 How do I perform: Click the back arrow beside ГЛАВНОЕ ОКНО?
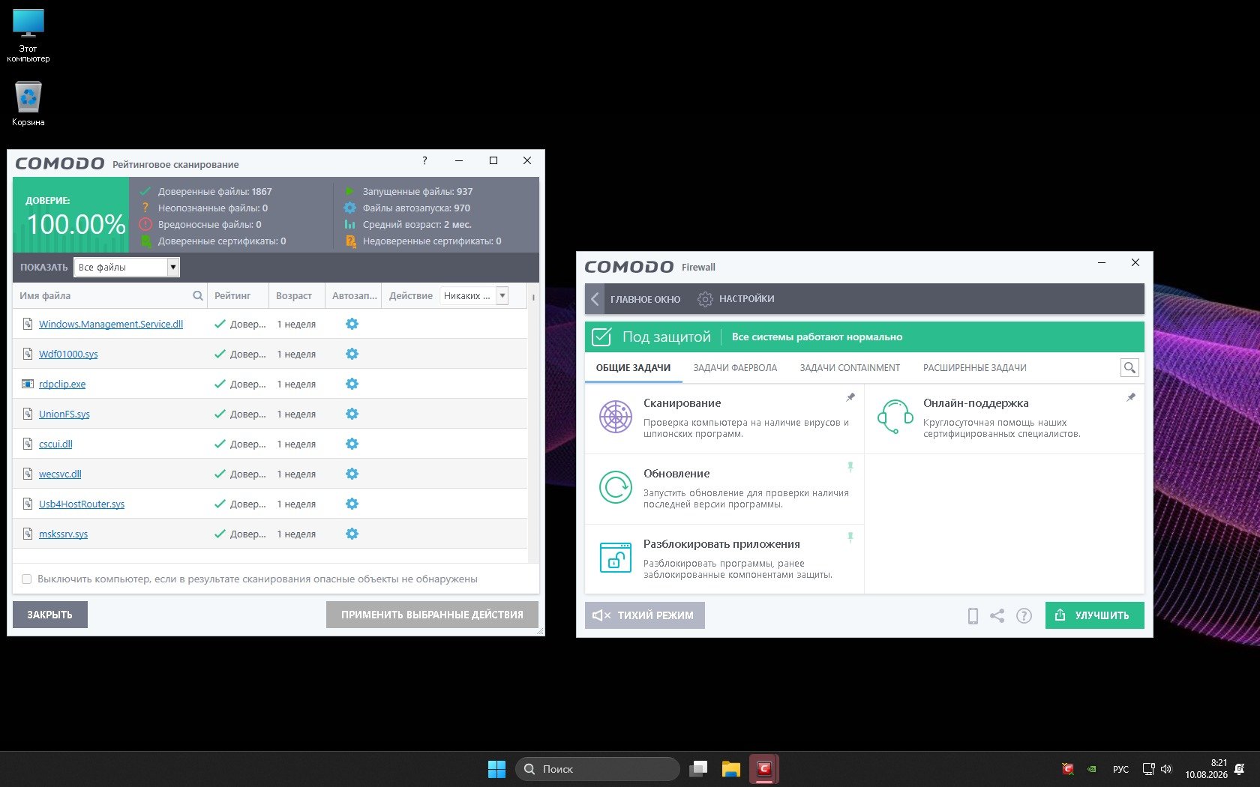click(595, 299)
